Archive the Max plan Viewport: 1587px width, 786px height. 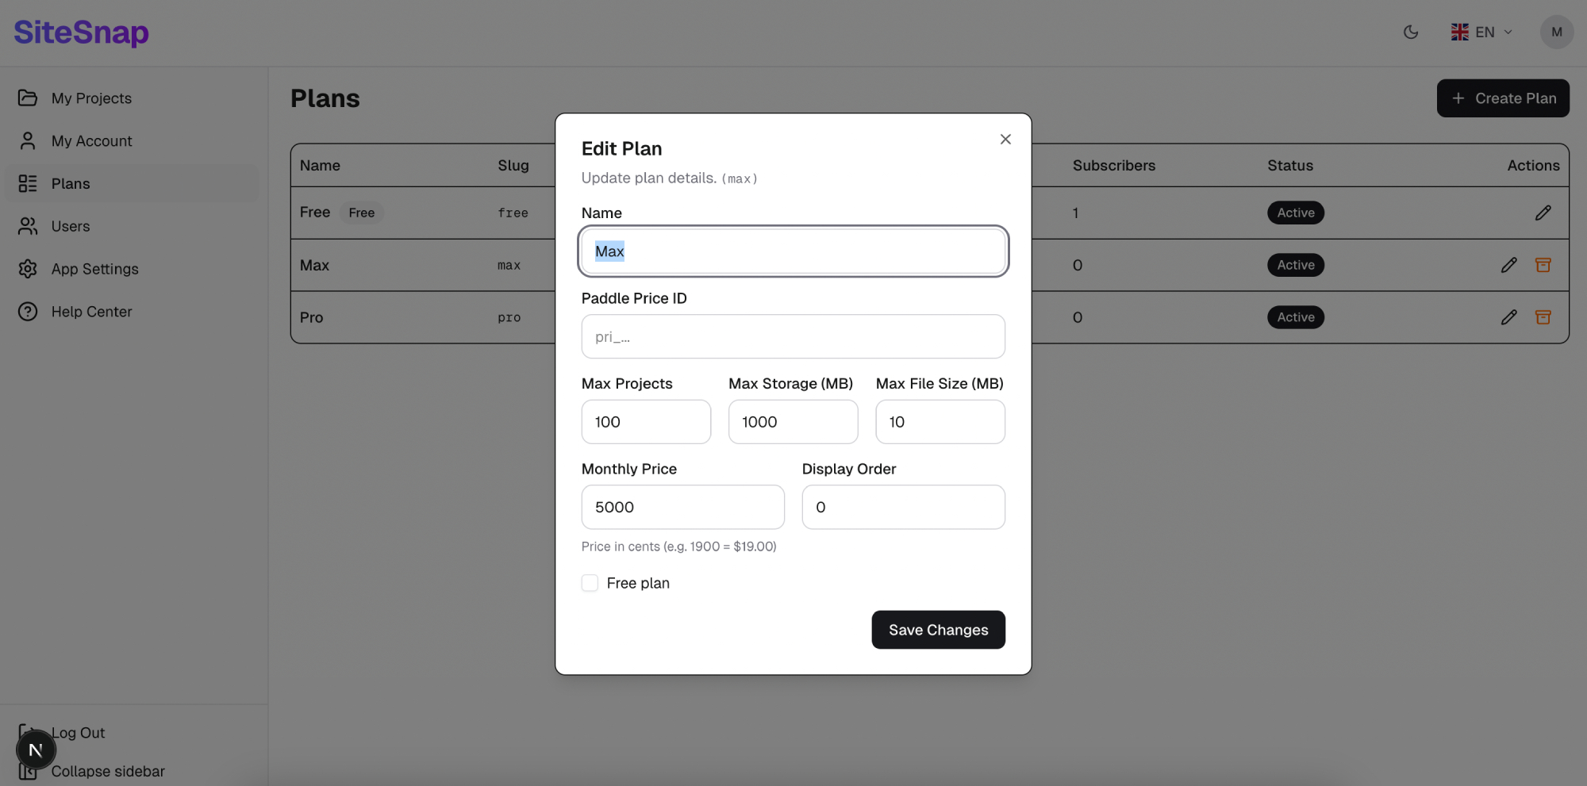1543,265
